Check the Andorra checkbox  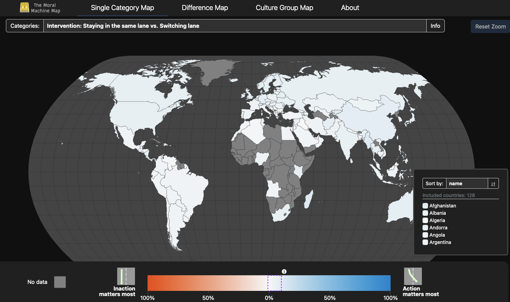pyautogui.click(x=425, y=228)
